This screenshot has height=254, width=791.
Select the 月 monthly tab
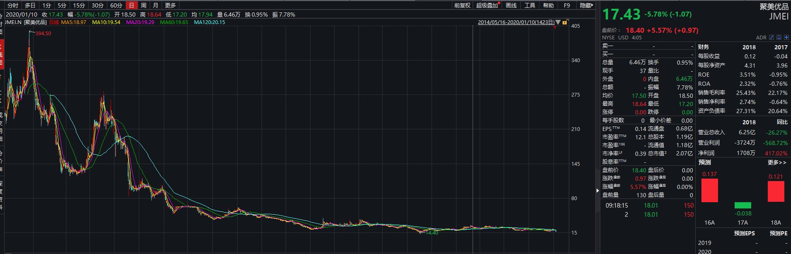[x=155, y=5]
